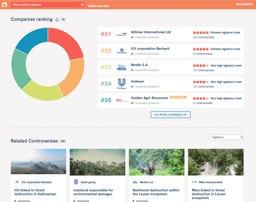Open About MANA page
The width and height of the screenshot is (256, 202).
pos(244,4)
